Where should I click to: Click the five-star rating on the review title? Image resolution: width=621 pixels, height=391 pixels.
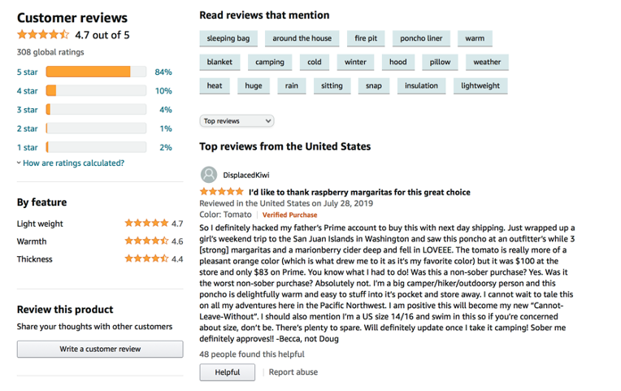pos(222,192)
